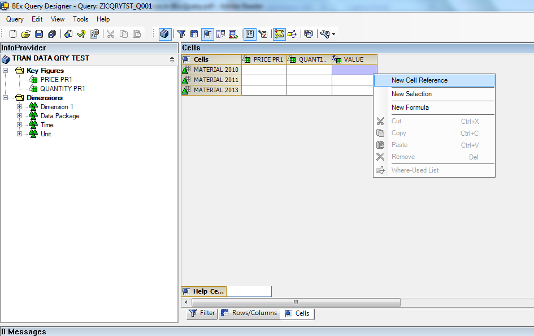Toggle the InfoProvider cube view
Image resolution: width=534 pixels, height=336 pixels.
point(165,34)
